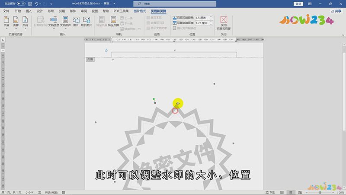Viewport: 346px width, 195px height.
Task: Click 关闭页眉和页脚 red X icon
Action: tap(224, 19)
